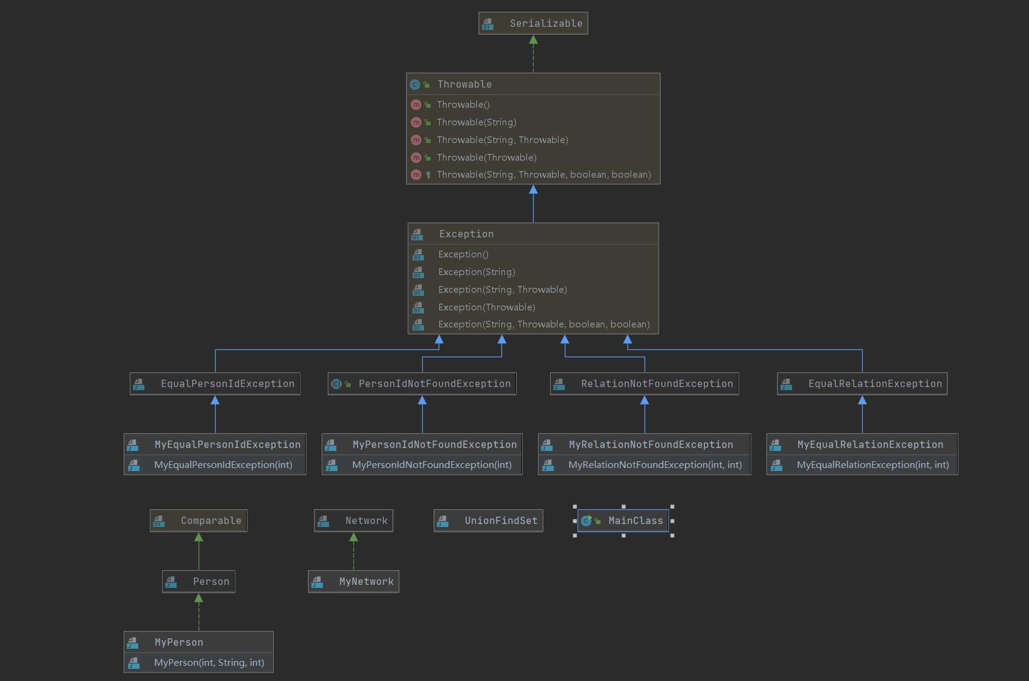Screen dimensions: 1029x681
Task: Select the Throwable(Throwable) constructor row
Action: pyautogui.click(x=533, y=158)
